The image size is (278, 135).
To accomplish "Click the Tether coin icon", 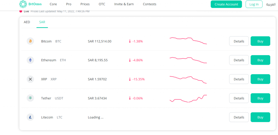I will (x=30, y=98).
